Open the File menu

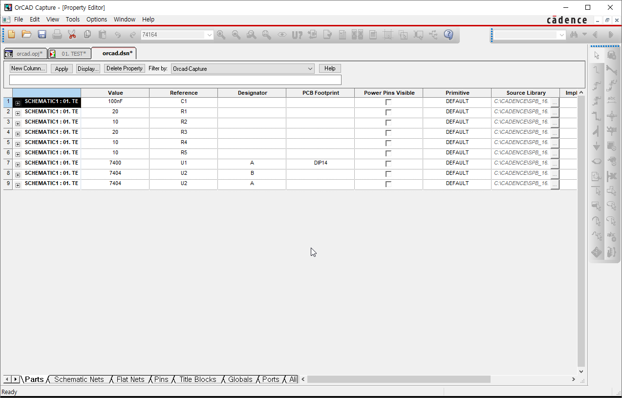[19, 20]
